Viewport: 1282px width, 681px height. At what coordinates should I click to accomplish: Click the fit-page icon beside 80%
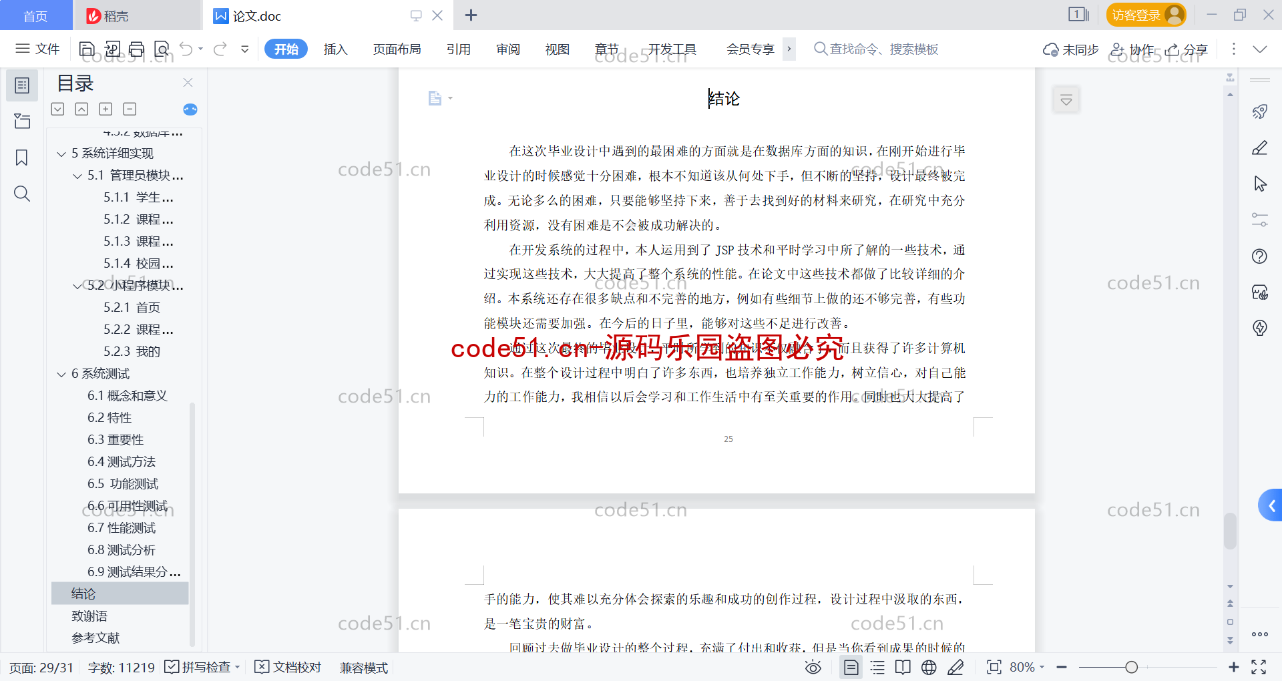(994, 668)
